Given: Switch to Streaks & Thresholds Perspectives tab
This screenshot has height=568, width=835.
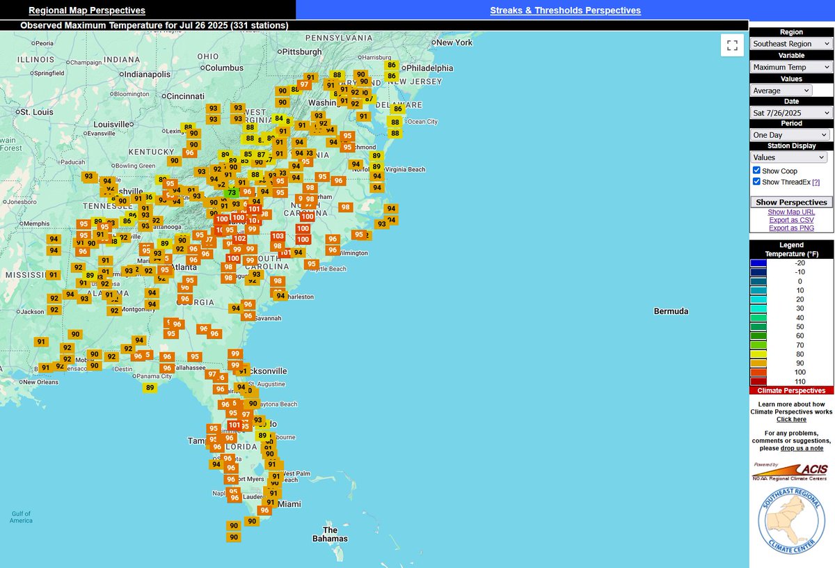Looking at the screenshot, I should (565, 10).
